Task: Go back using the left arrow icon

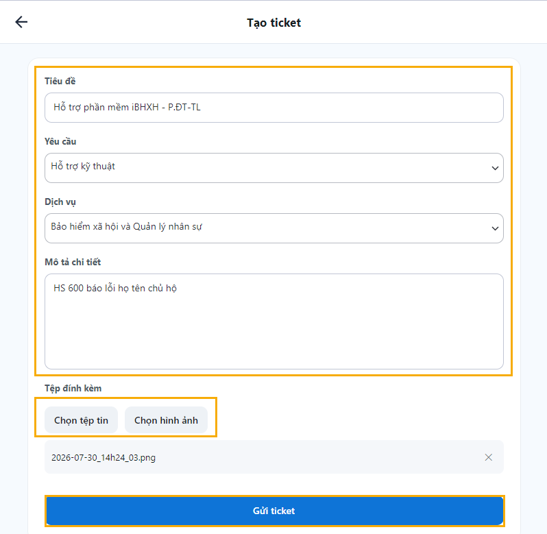Action: [21, 22]
